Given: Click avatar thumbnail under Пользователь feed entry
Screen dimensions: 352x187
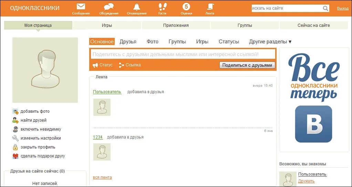Looking at the screenshot, I should point(102,107).
